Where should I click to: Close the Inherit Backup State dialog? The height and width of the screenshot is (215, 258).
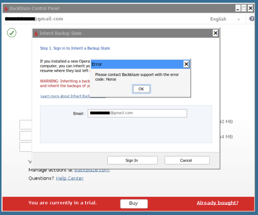click(x=215, y=33)
